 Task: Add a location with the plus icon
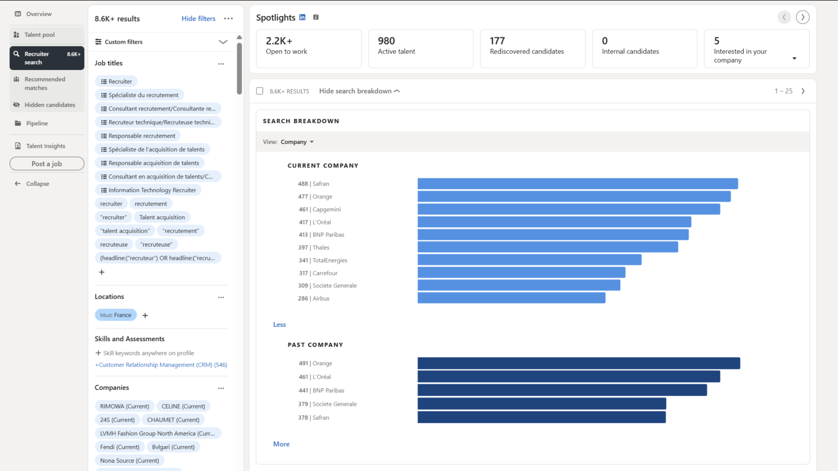pos(145,315)
